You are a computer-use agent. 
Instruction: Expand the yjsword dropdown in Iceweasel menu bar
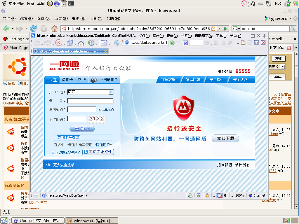290,18
